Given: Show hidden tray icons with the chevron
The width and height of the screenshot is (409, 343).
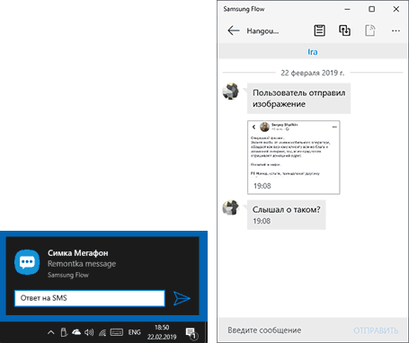Looking at the screenshot, I should click(51, 332).
